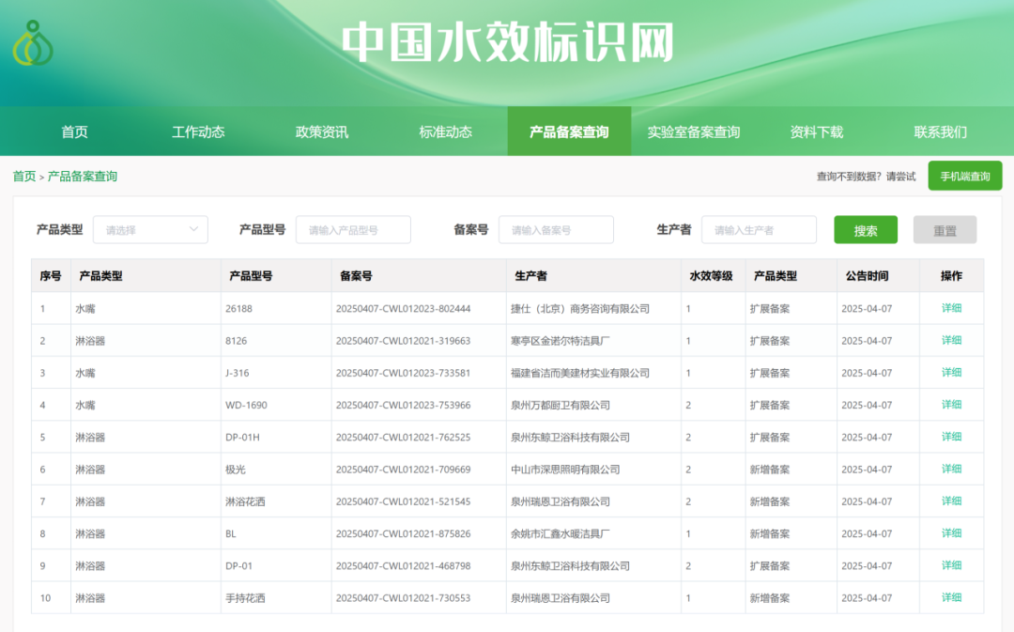Click the 查询不到数据？请尝试 hint text
Image resolution: width=1014 pixels, height=632 pixels.
tap(866, 177)
